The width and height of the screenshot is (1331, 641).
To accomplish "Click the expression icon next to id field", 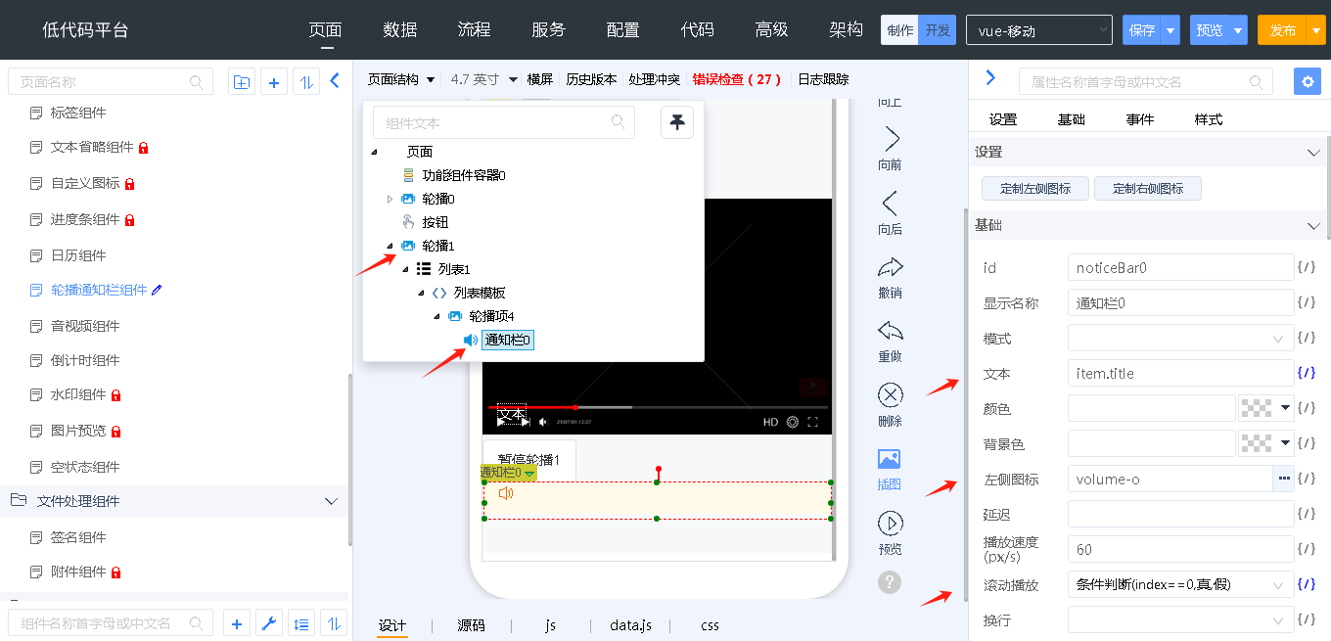I will point(1307,267).
